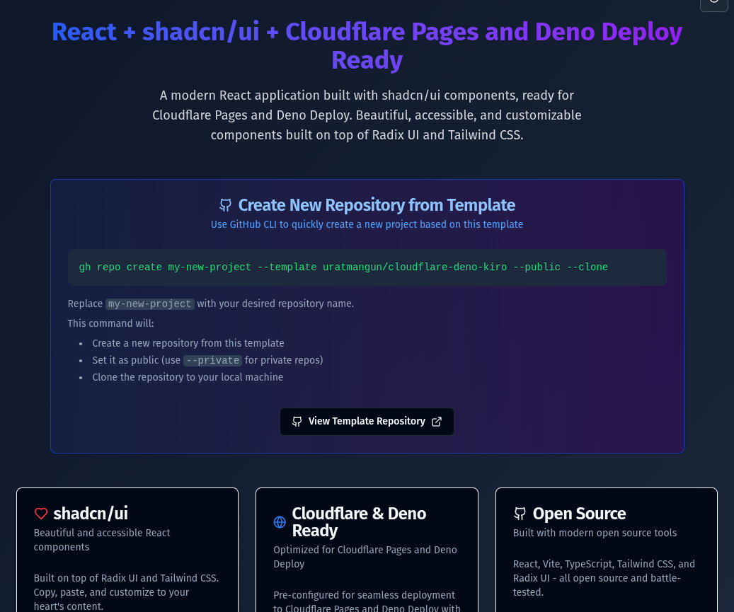734x612 pixels.
Task: Click 'Clone the repository to your local machine' bullet
Action: point(188,377)
